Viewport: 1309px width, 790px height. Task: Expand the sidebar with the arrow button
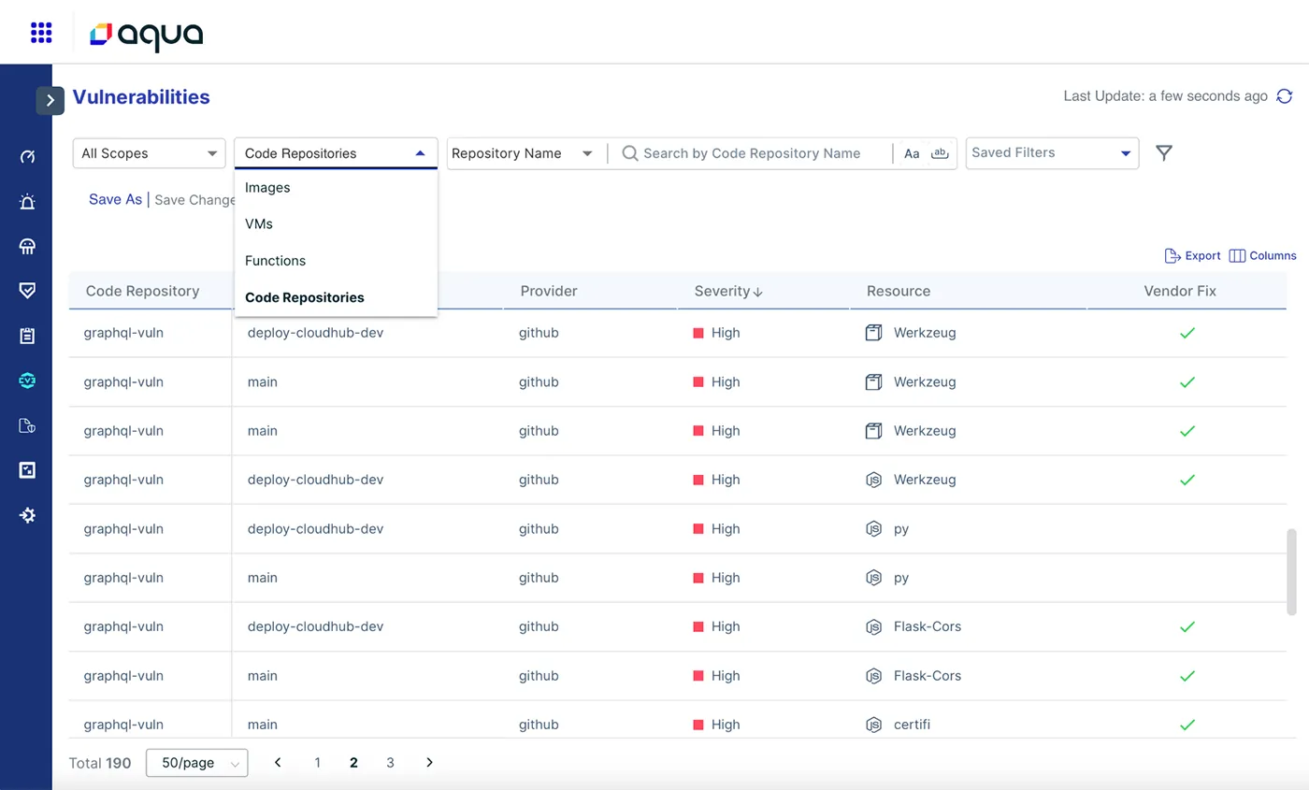(50, 100)
